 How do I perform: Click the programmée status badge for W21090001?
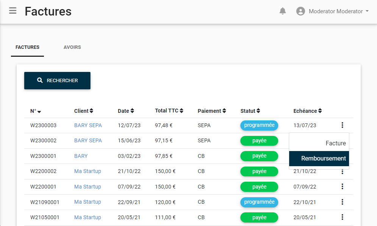tap(259, 202)
